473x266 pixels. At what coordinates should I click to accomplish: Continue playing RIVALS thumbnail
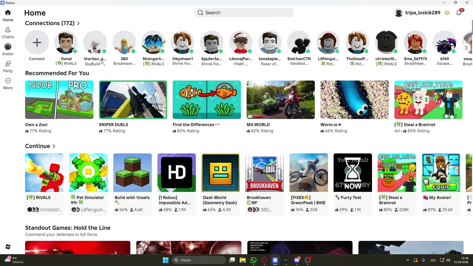click(44, 173)
